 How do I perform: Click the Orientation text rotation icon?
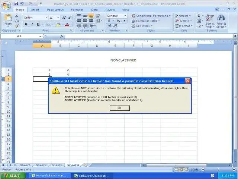(x=91, y=26)
